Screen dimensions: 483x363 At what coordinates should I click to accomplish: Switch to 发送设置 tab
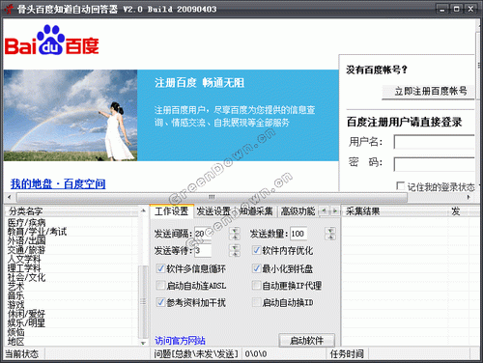pos(213,211)
